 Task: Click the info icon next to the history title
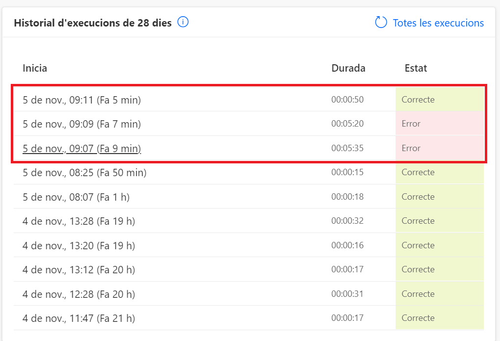[182, 22]
